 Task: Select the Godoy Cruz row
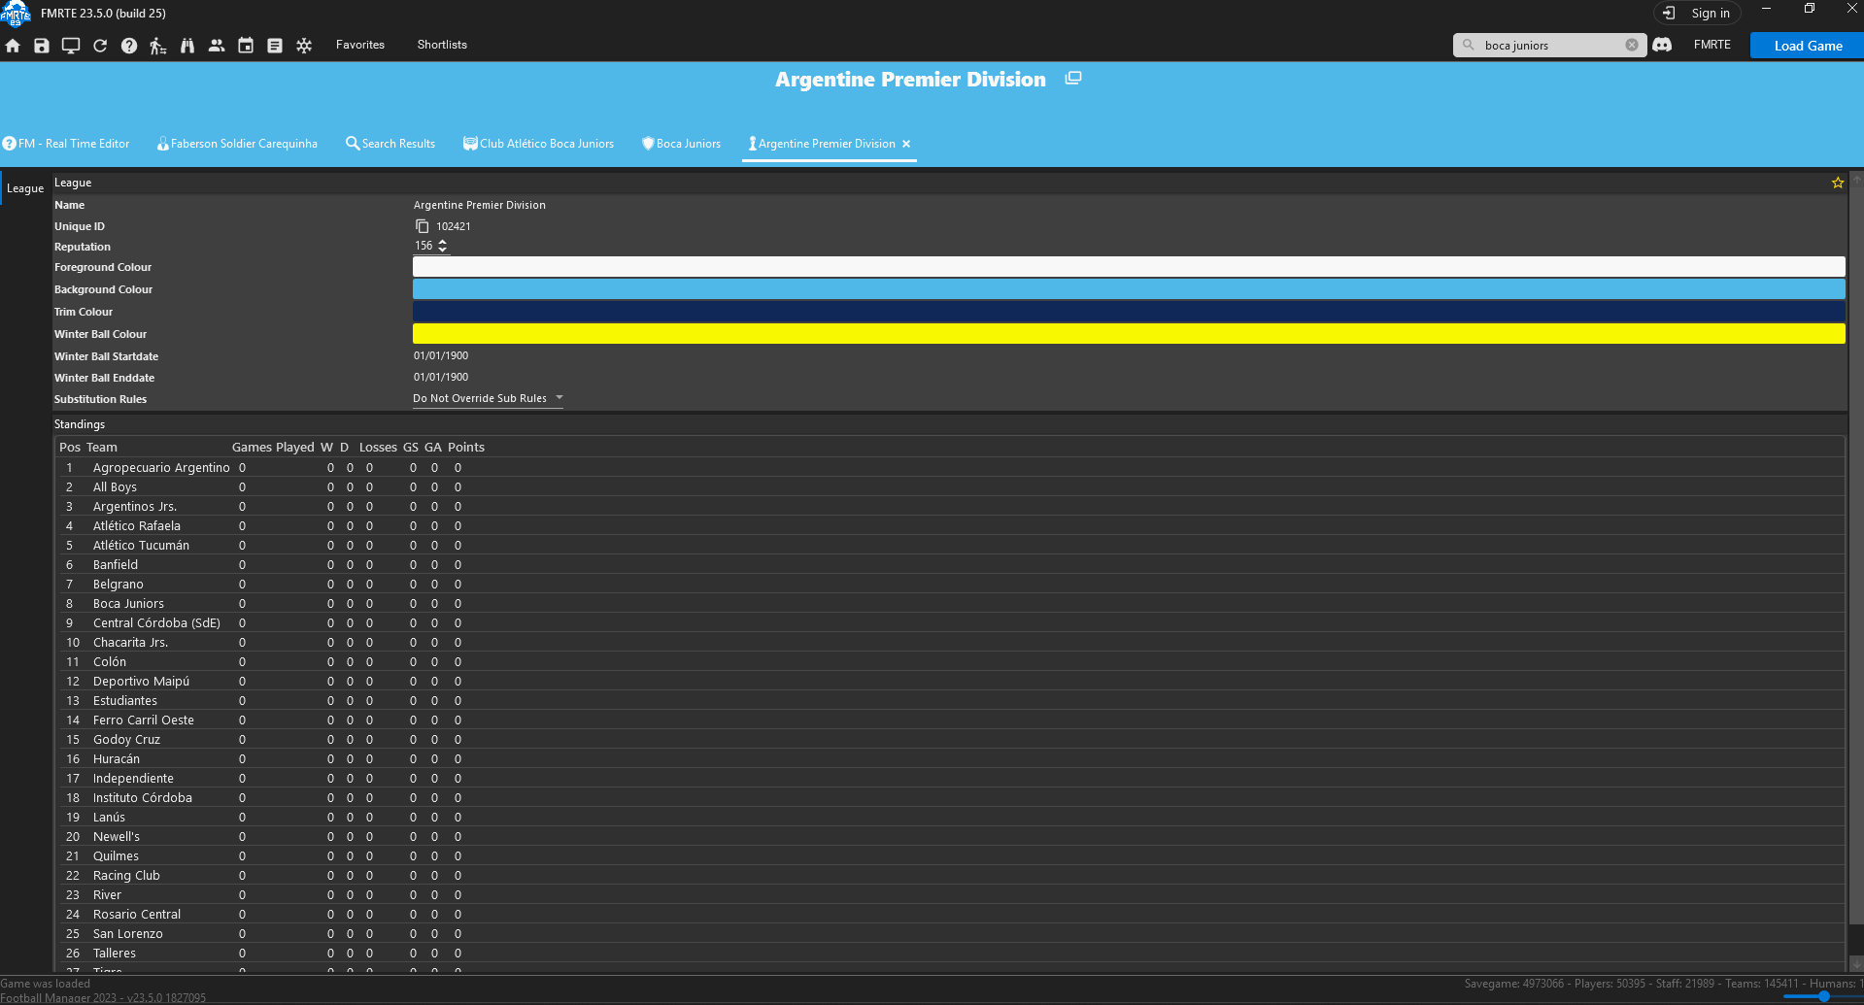(950, 740)
